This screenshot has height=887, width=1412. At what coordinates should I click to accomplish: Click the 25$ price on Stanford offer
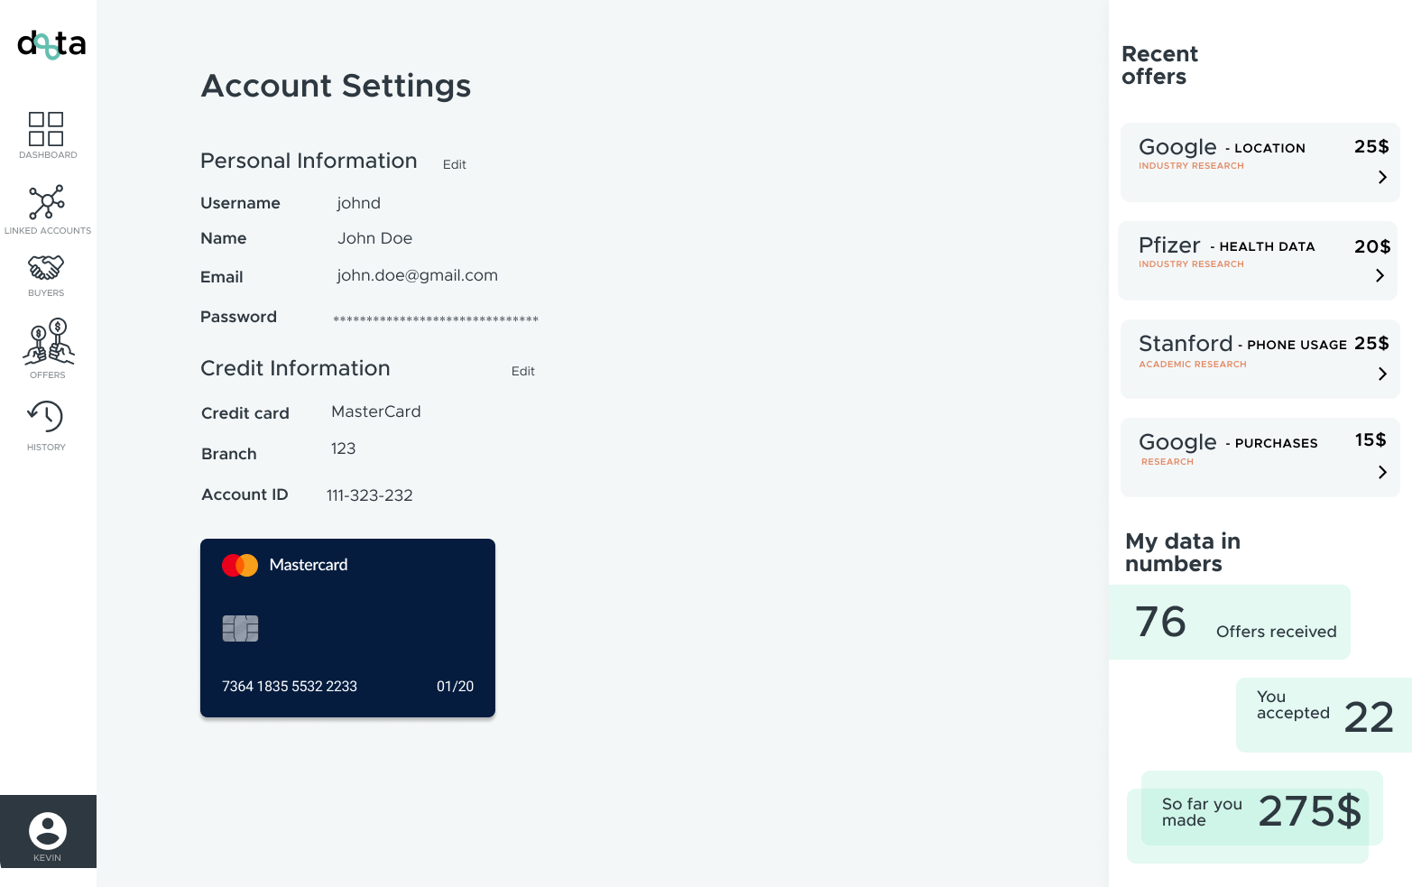click(1371, 344)
